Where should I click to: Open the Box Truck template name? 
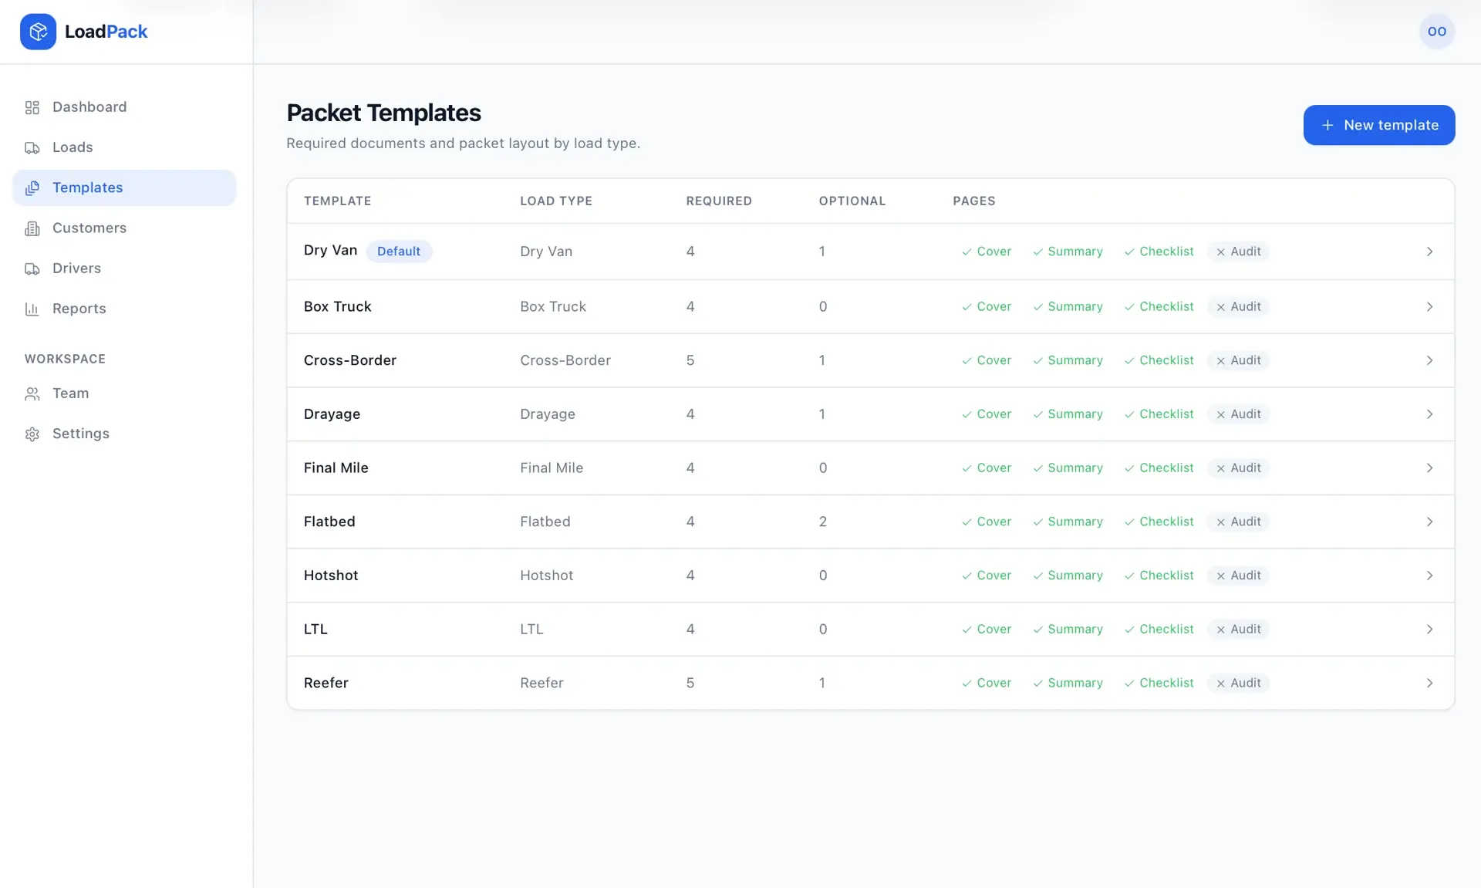click(x=337, y=306)
